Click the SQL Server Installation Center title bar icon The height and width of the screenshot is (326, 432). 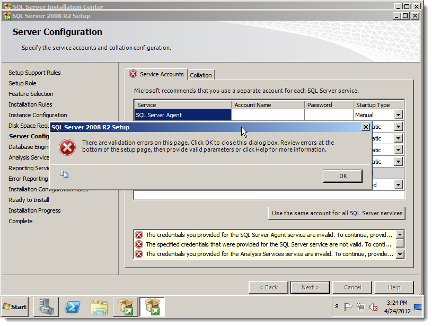[7, 6]
